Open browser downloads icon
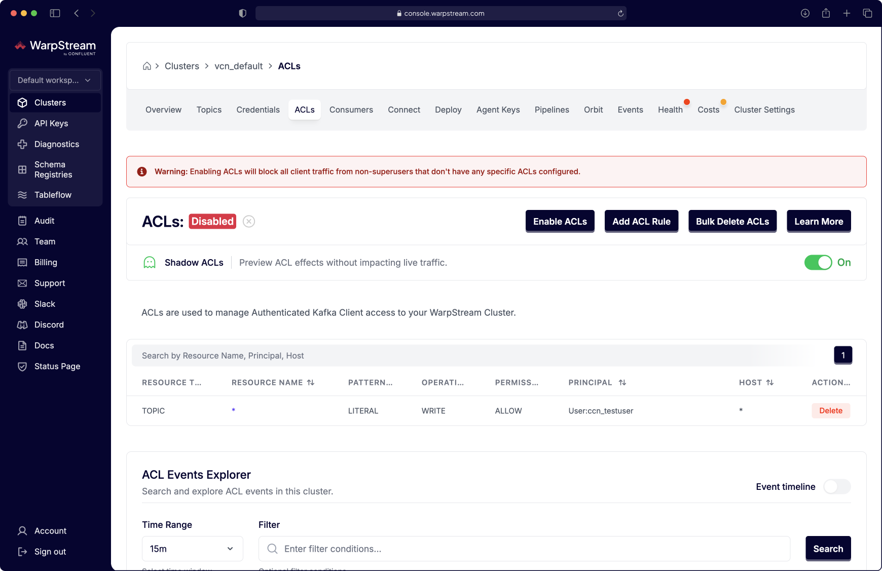The image size is (882, 571). pyautogui.click(x=805, y=13)
